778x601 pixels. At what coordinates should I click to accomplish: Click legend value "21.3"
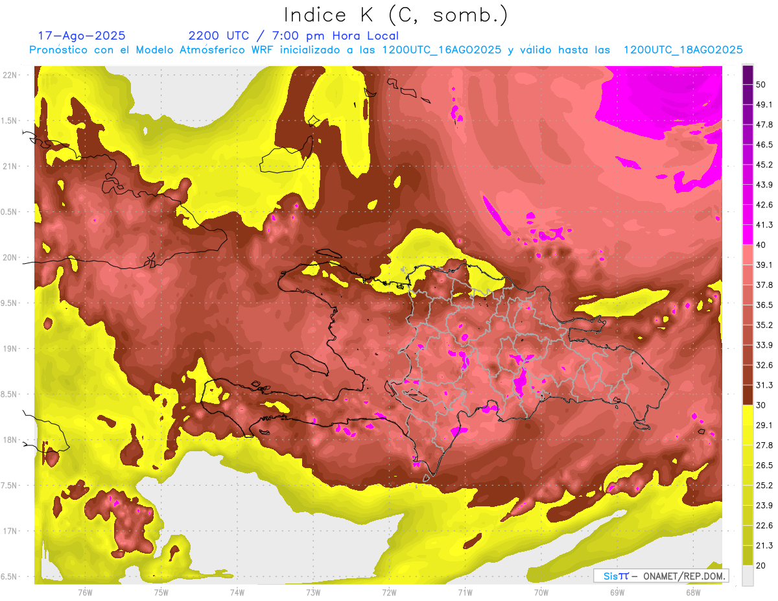764,545
